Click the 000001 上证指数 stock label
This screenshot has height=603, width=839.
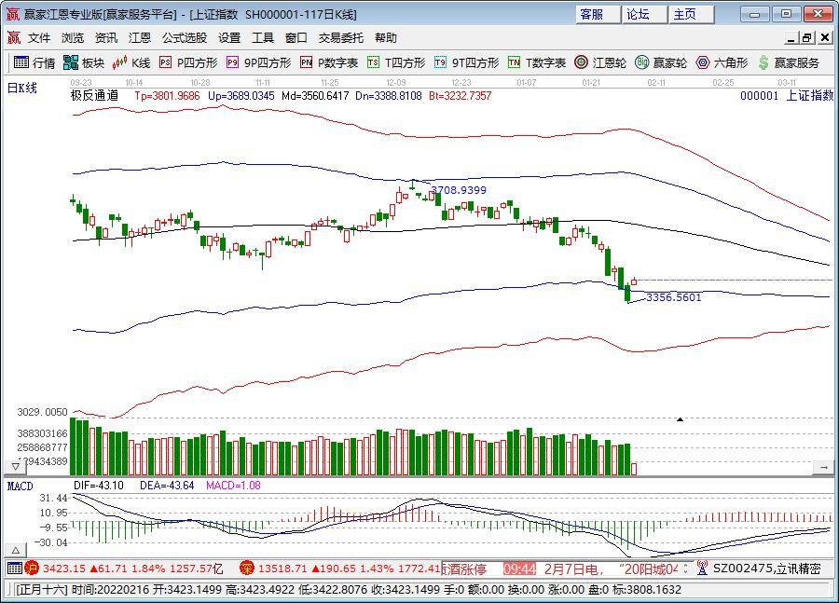787,96
